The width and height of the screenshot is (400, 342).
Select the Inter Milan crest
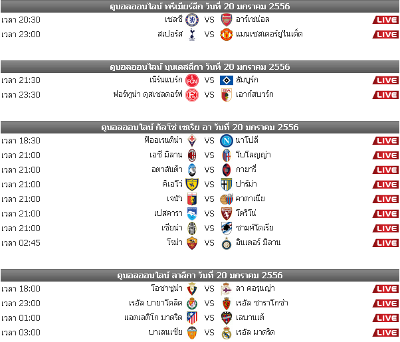pyautogui.click(x=227, y=243)
